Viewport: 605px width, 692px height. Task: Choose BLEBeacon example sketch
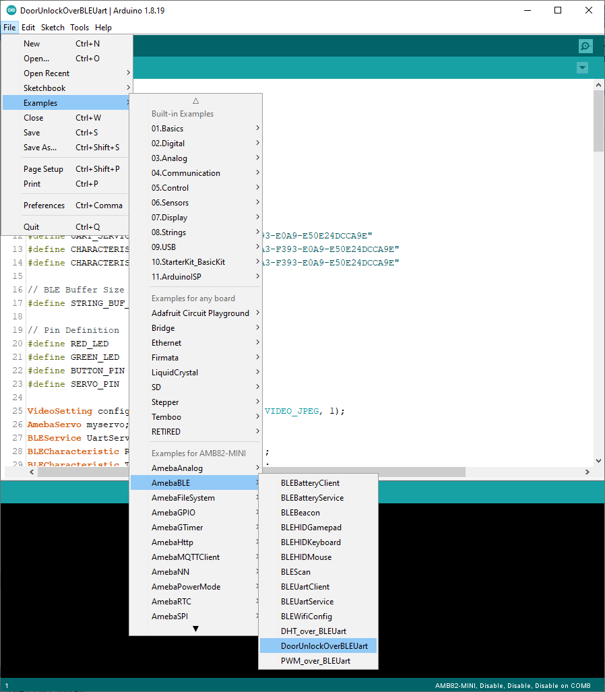[300, 513]
